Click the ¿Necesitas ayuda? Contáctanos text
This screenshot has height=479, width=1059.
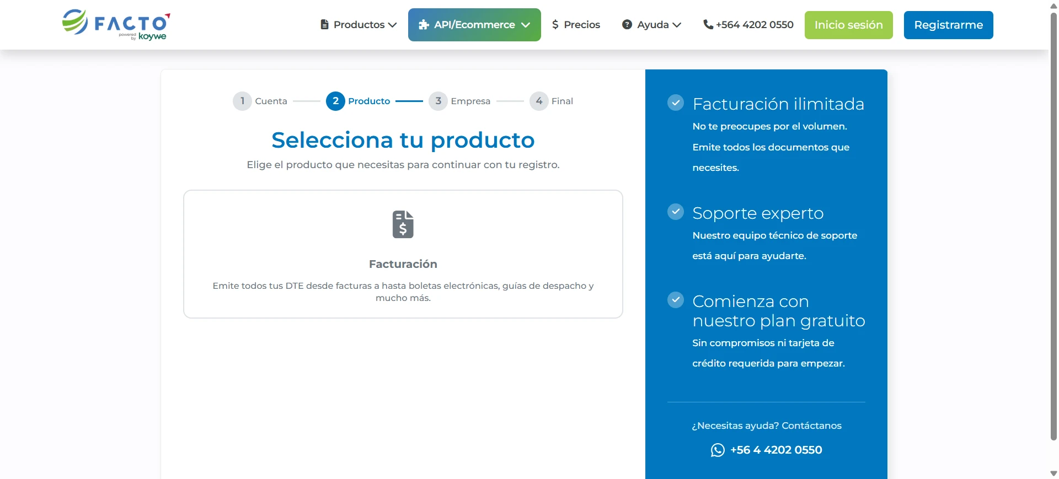767,426
